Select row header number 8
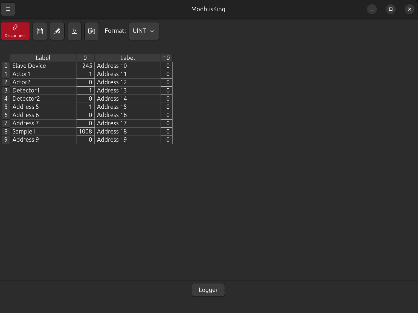Screen dimensions: 418x313 pos(6,132)
